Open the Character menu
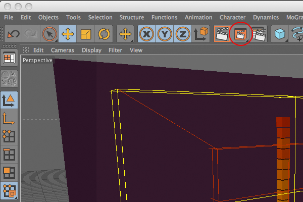303x202 pixels. tap(232, 17)
